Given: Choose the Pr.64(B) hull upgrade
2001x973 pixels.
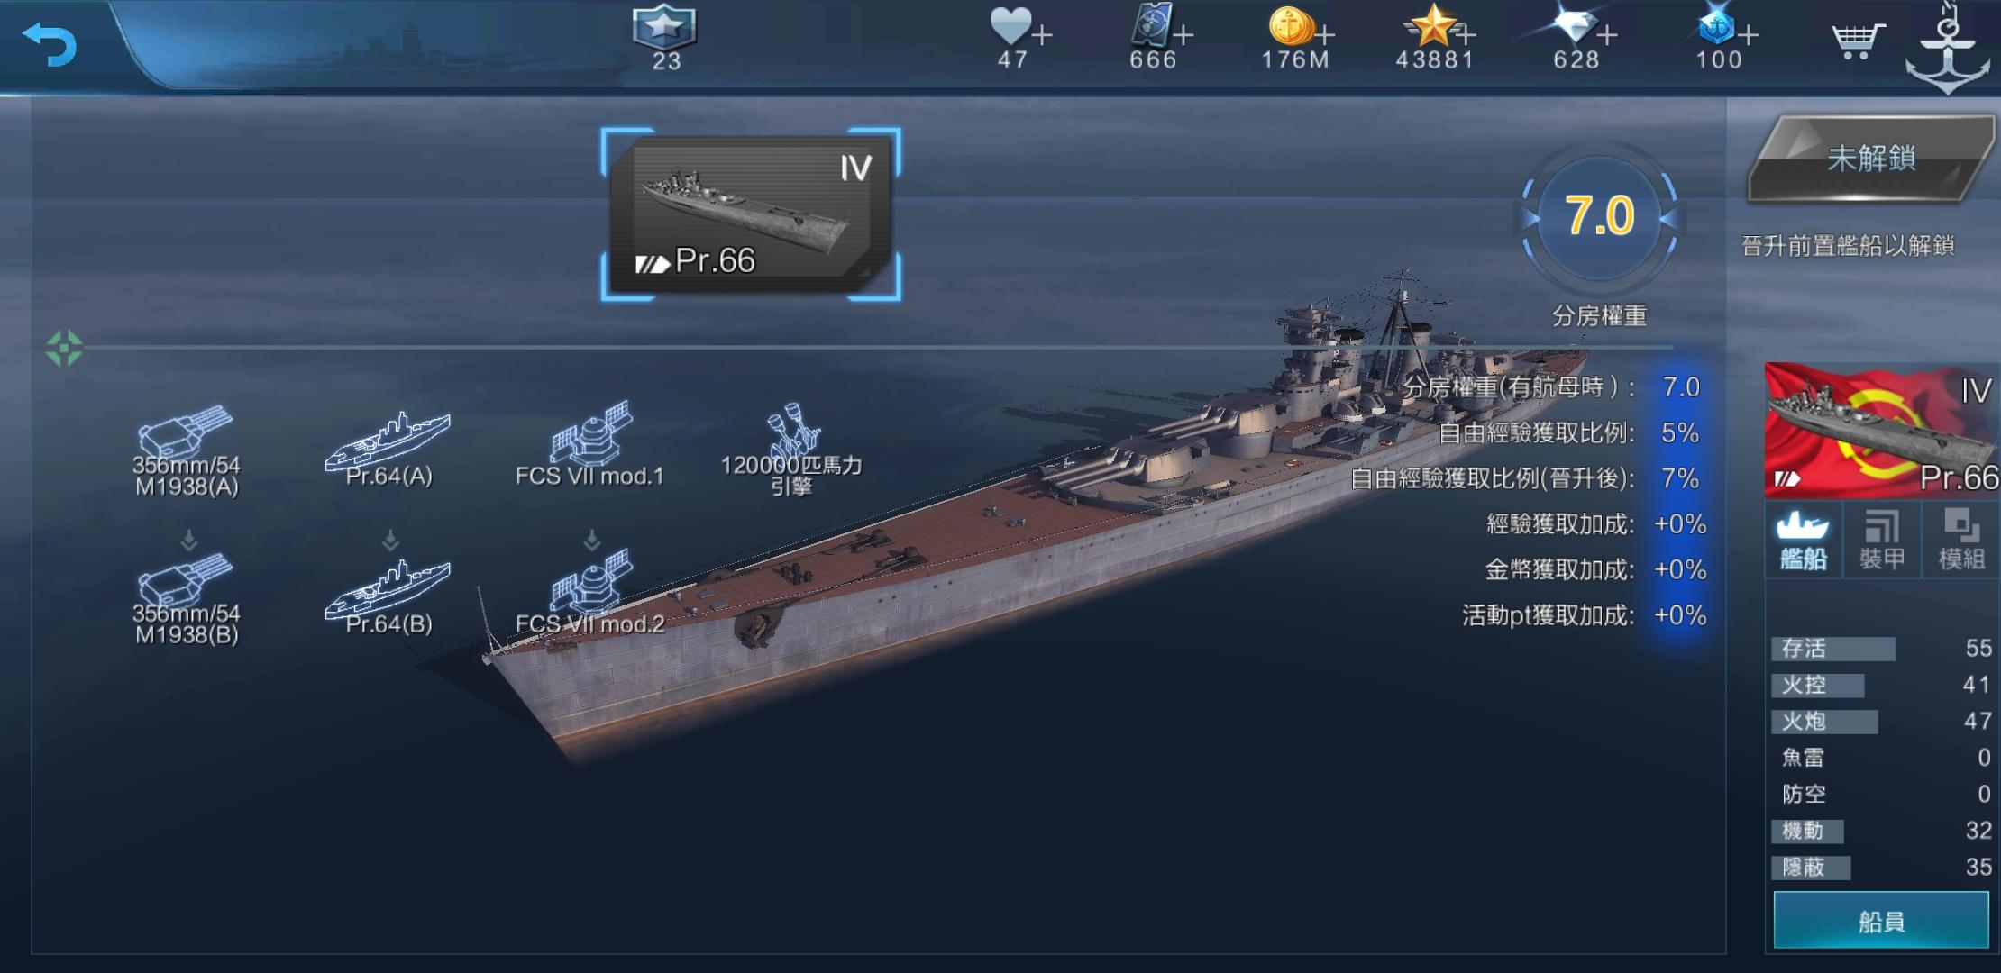Looking at the screenshot, I should point(388,596).
